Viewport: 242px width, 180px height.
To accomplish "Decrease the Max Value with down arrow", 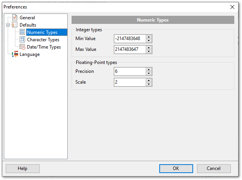I will tap(149, 51).
